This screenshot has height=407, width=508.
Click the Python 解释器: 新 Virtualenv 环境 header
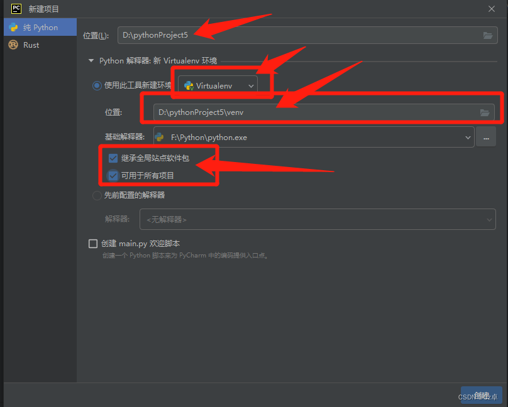158,61
